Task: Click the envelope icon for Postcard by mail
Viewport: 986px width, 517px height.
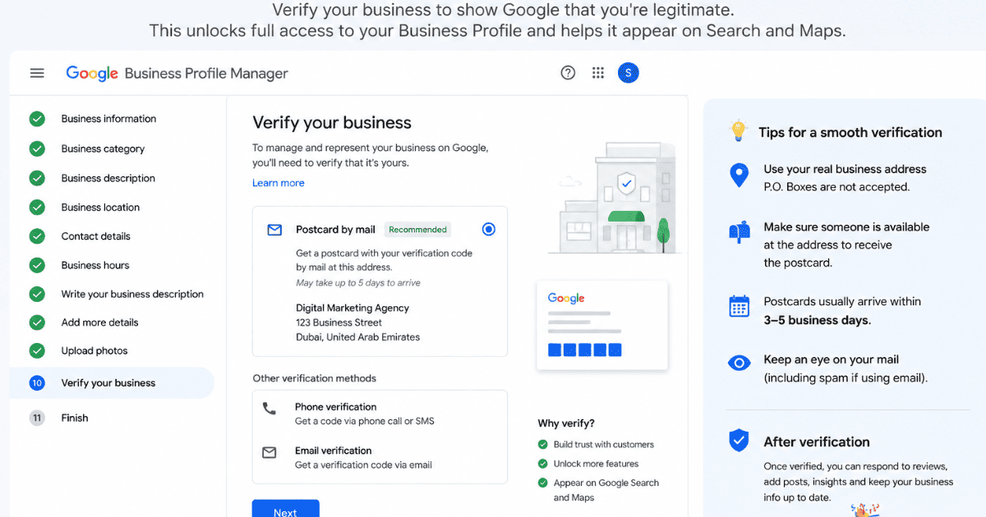Action: (275, 230)
